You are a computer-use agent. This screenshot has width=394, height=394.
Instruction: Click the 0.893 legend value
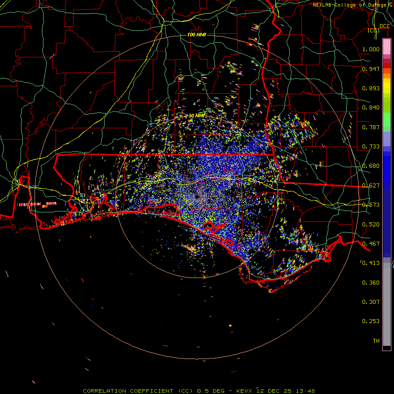371,88
